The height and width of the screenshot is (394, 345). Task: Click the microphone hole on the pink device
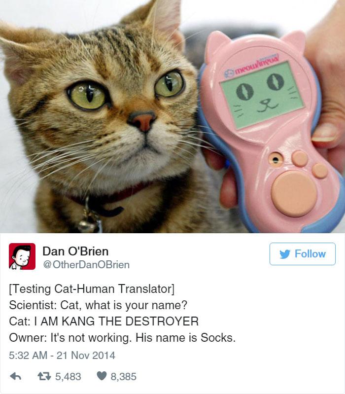276,159
